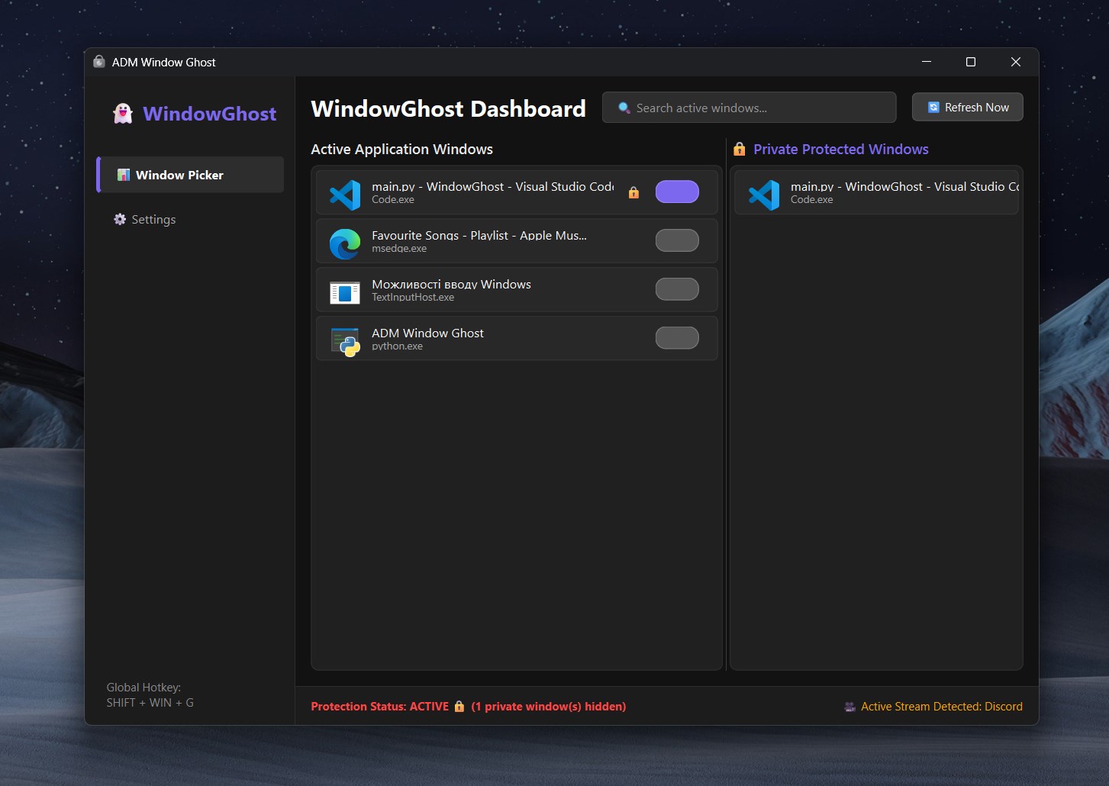
Task: Click Active Stream Detected: Discord text
Action: [942, 707]
